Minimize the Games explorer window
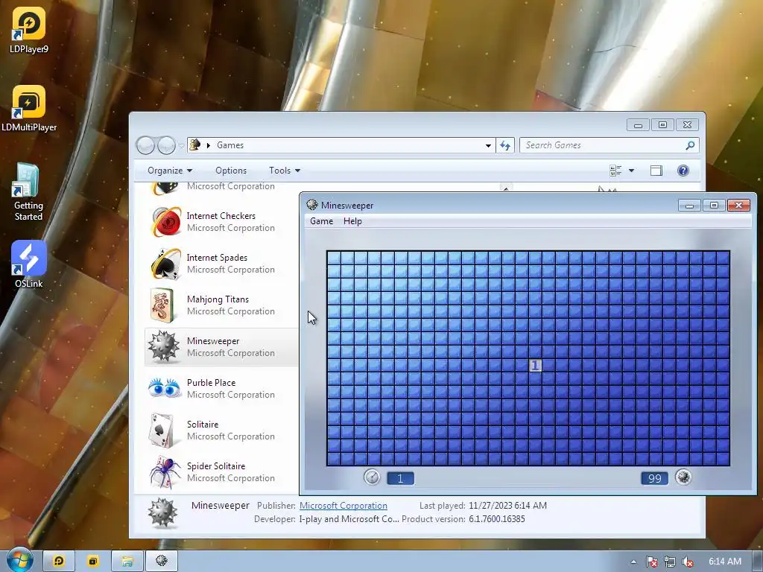Image resolution: width=763 pixels, height=572 pixels. pos(638,125)
